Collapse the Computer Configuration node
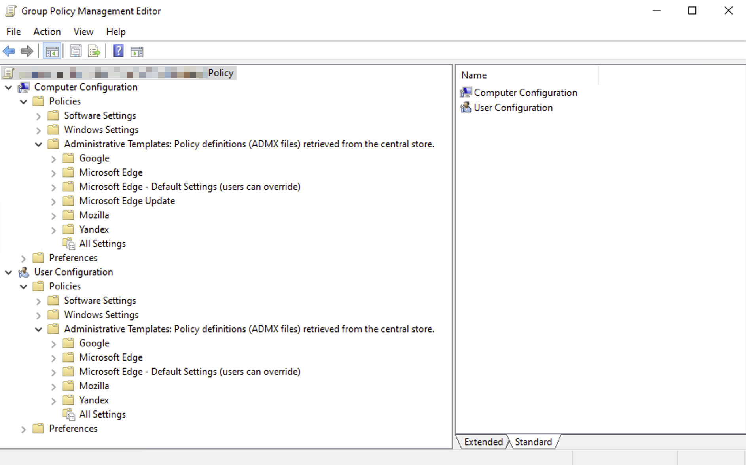Screen dimensions: 746x465 tap(8, 87)
